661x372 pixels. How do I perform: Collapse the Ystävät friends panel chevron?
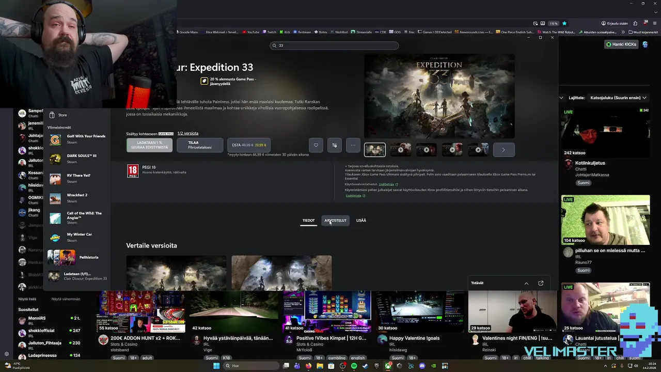(526, 283)
